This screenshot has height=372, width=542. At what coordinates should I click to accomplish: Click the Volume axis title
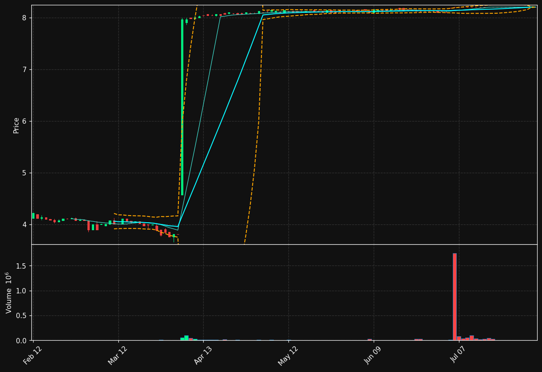(x=9, y=292)
